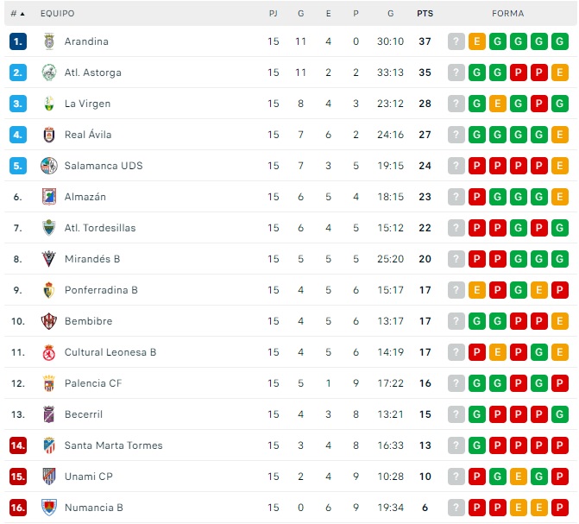This screenshot has height=524, width=579.
Task: Click the PJ column header
Action: coord(274,14)
